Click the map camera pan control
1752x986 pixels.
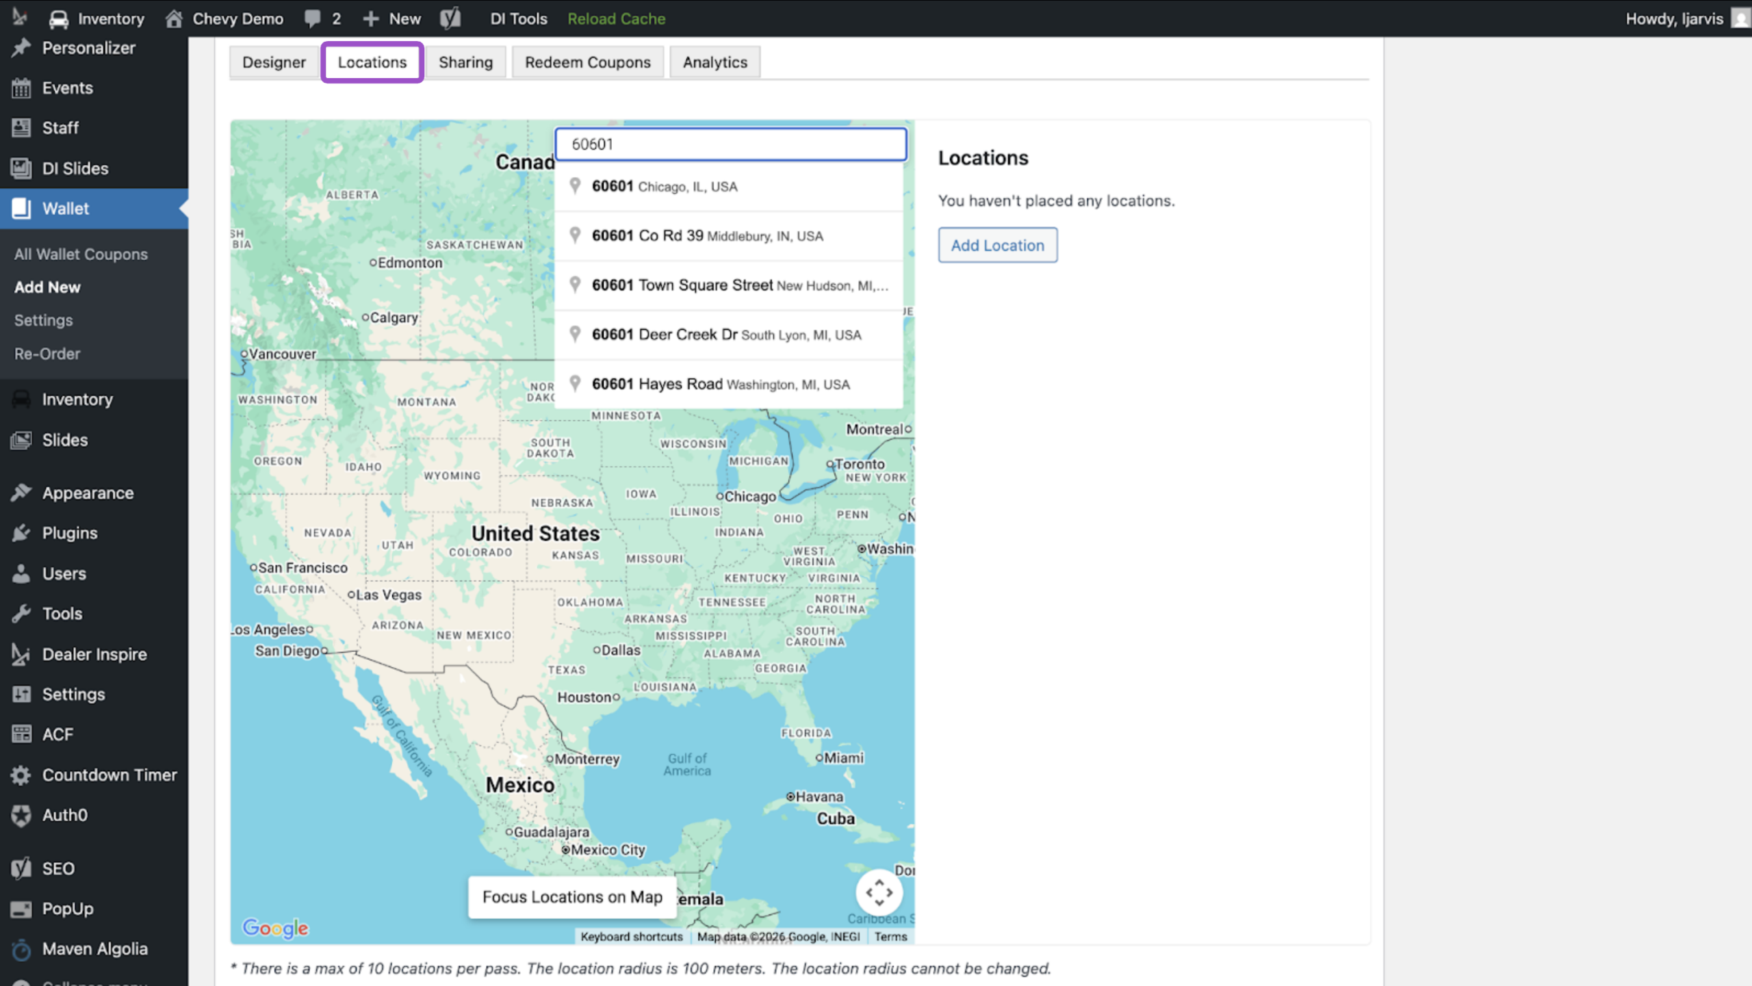click(x=879, y=892)
